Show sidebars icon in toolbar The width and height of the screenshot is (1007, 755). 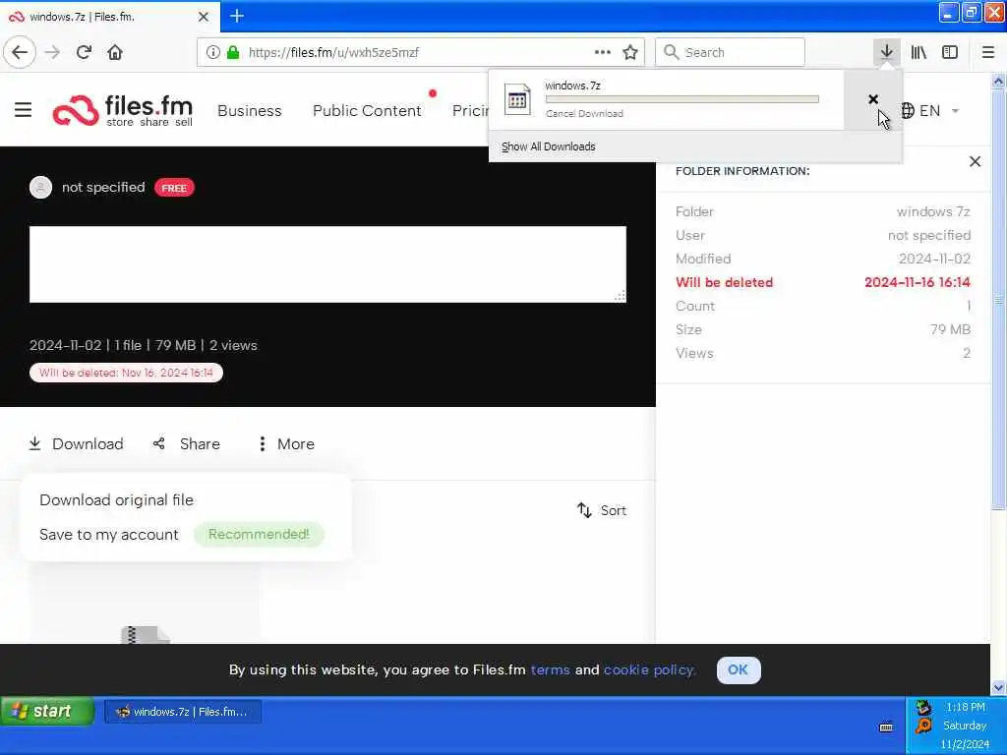950,52
